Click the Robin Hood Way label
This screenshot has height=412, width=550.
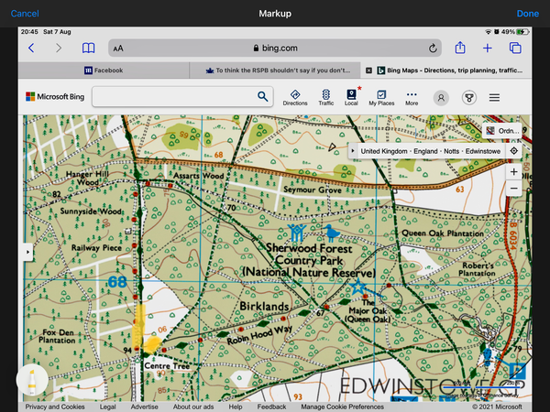click(x=259, y=335)
